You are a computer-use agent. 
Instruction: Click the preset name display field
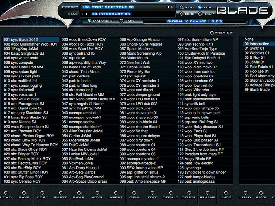click(123, 7)
